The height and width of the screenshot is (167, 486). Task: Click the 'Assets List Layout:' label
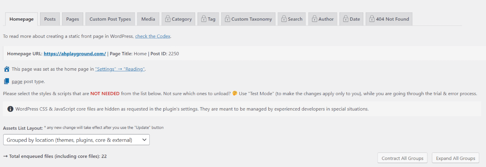23,128
